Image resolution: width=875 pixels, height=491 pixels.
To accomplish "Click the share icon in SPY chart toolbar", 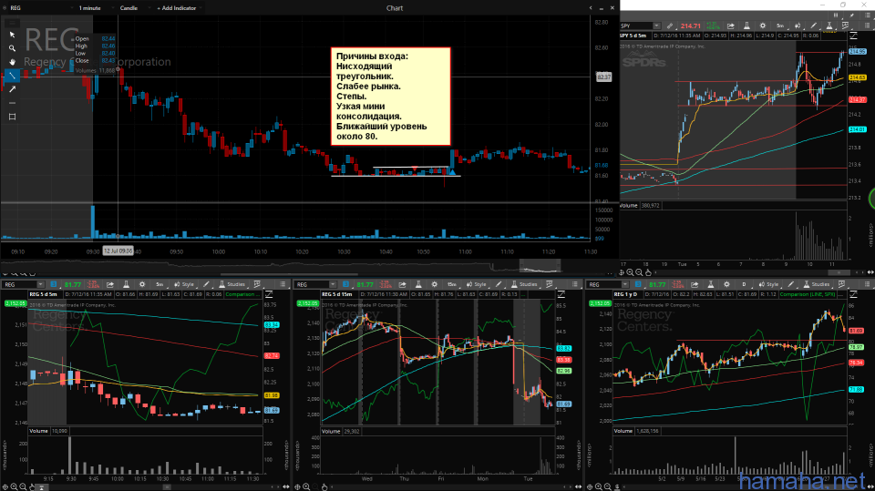I will pos(731,26).
